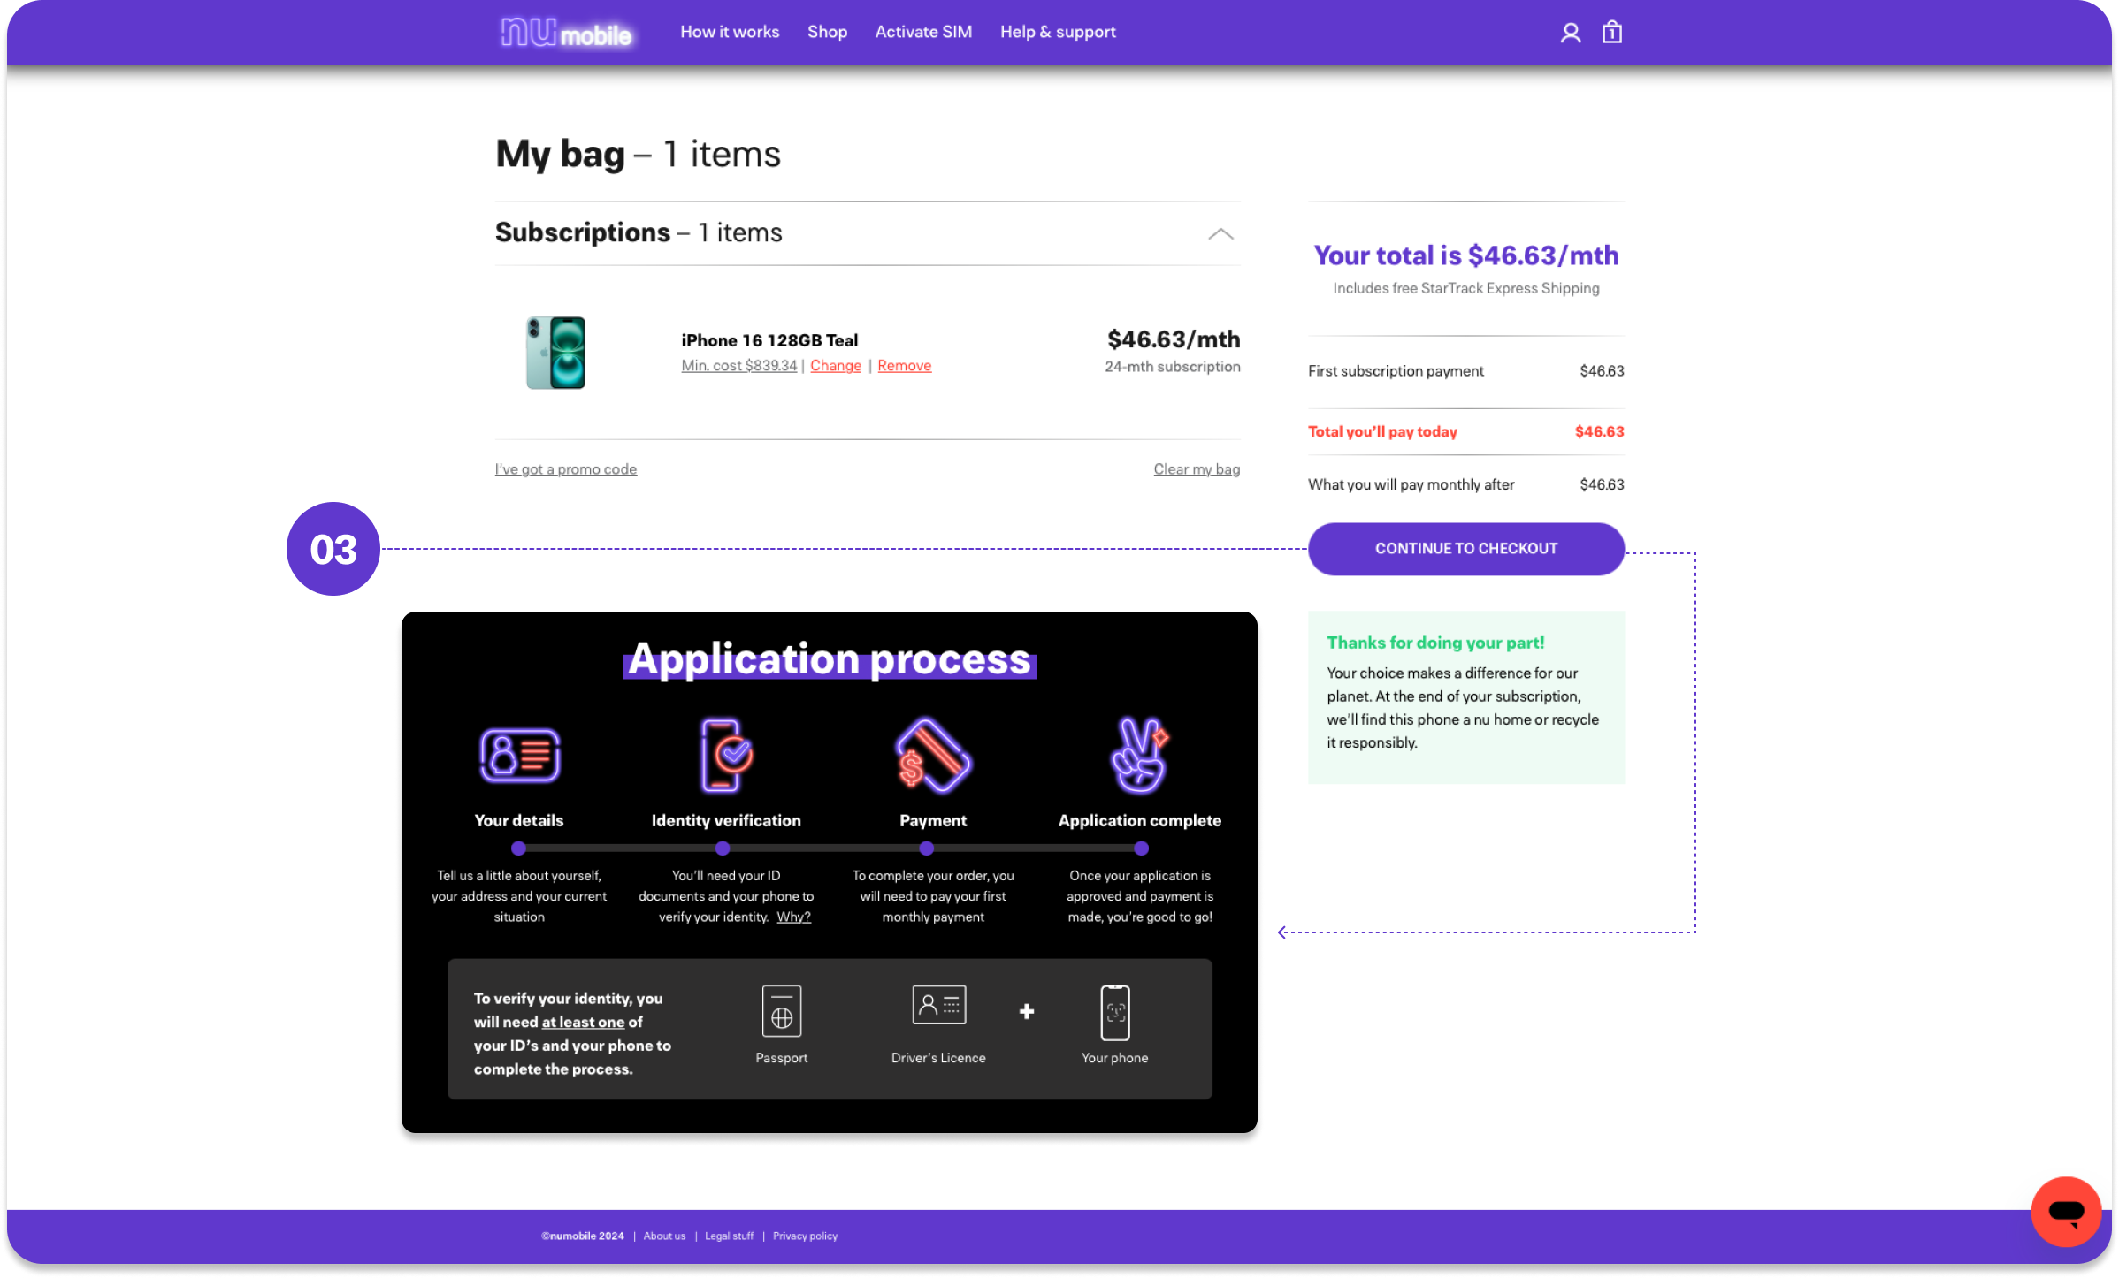The image size is (2119, 1278).
Task: Click the Payment card icon
Action: 933,755
